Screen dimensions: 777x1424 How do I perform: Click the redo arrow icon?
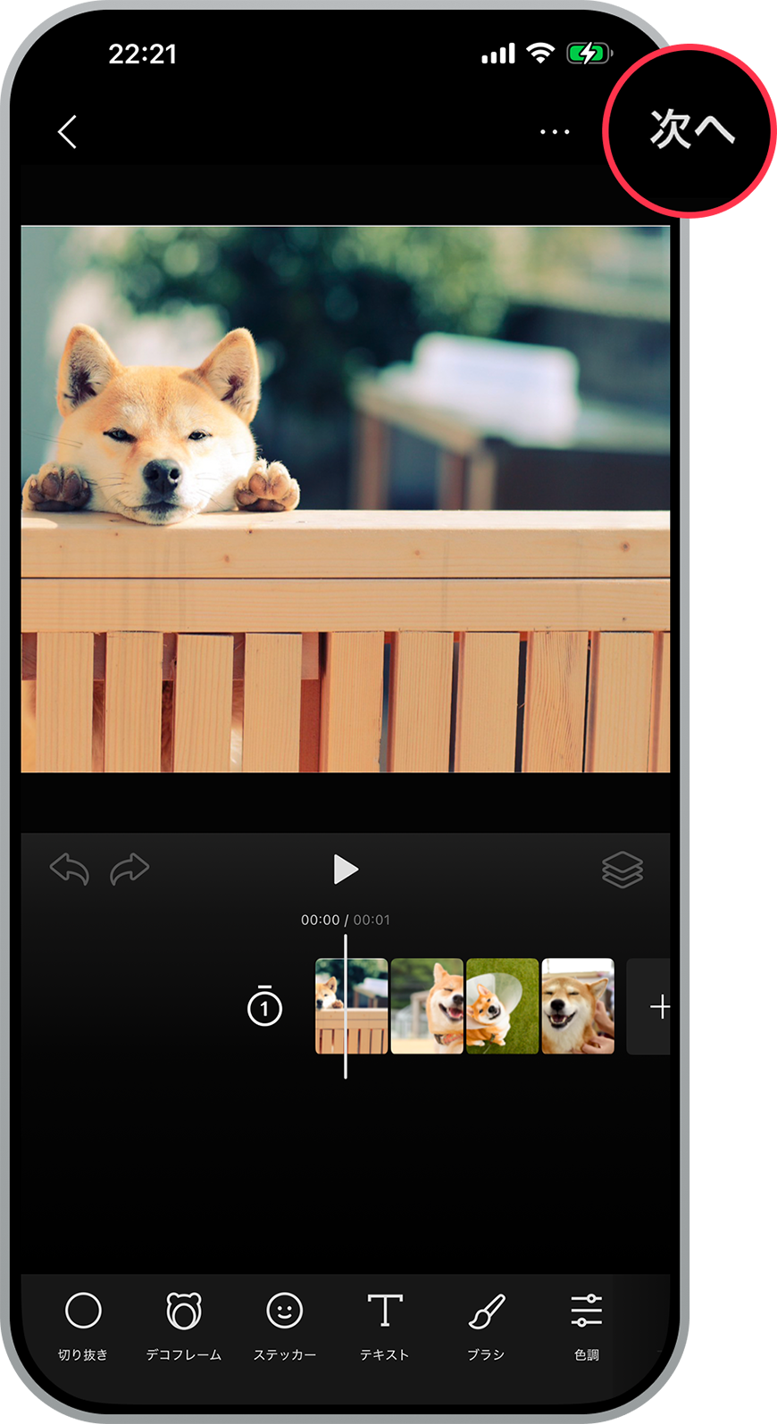129,869
